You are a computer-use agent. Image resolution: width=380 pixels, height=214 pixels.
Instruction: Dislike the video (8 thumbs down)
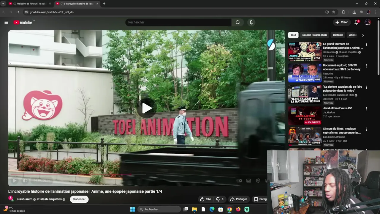[220, 199]
